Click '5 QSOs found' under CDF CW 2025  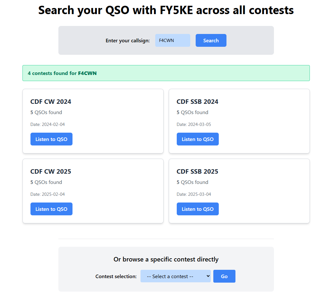[x=46, y=182]
